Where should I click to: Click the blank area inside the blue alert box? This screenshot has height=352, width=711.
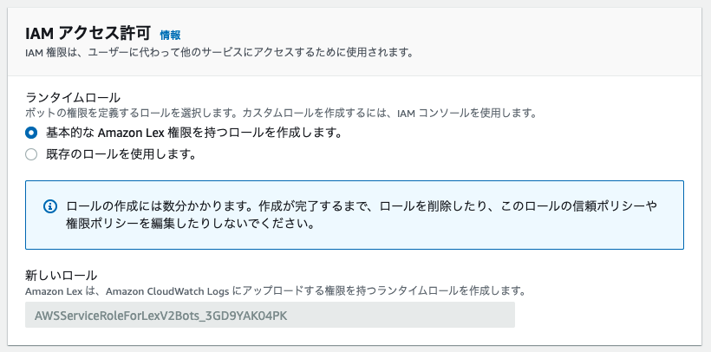[499, 236]
